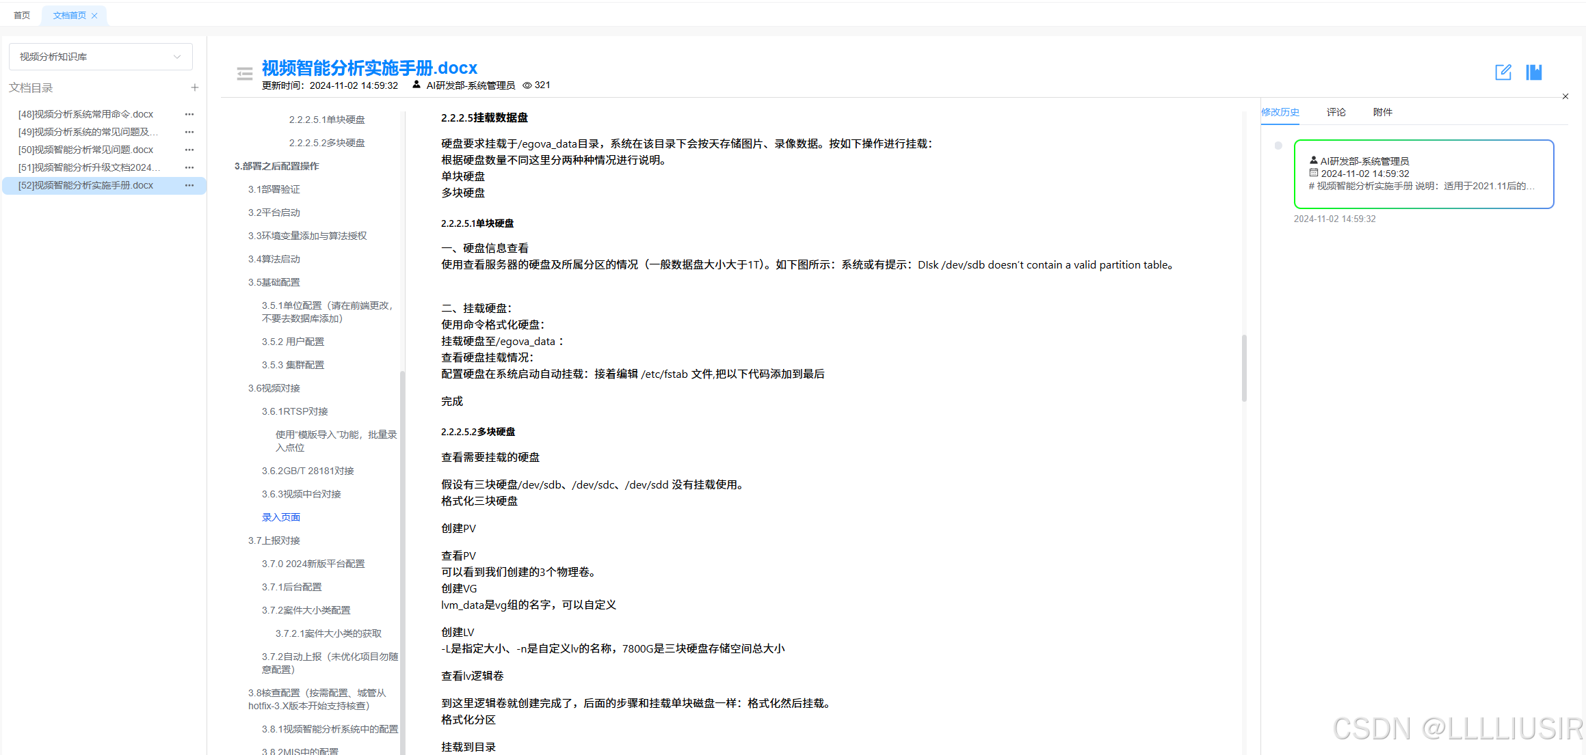Switch to the 首页 tab
Screen dimensions: 1586x755
point(21,14)
